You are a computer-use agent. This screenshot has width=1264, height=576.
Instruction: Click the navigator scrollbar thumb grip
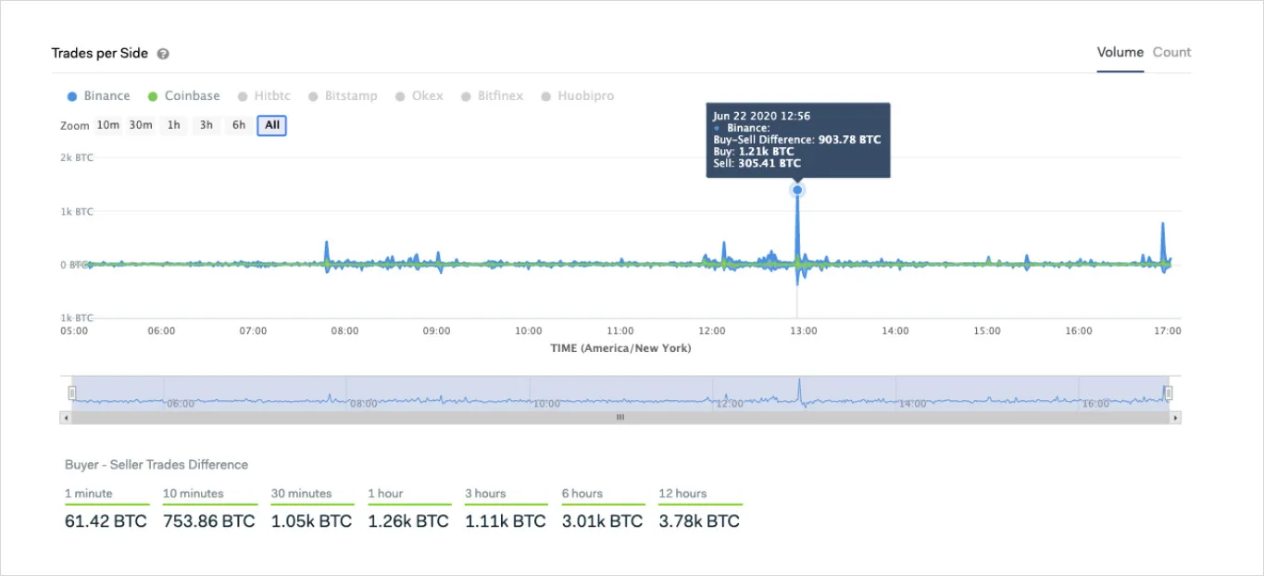pos(620,418)
